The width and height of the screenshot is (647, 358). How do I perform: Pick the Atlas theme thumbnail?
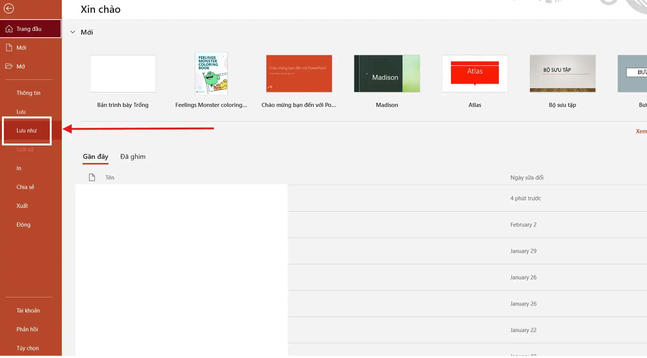click(x=475, y=74)
